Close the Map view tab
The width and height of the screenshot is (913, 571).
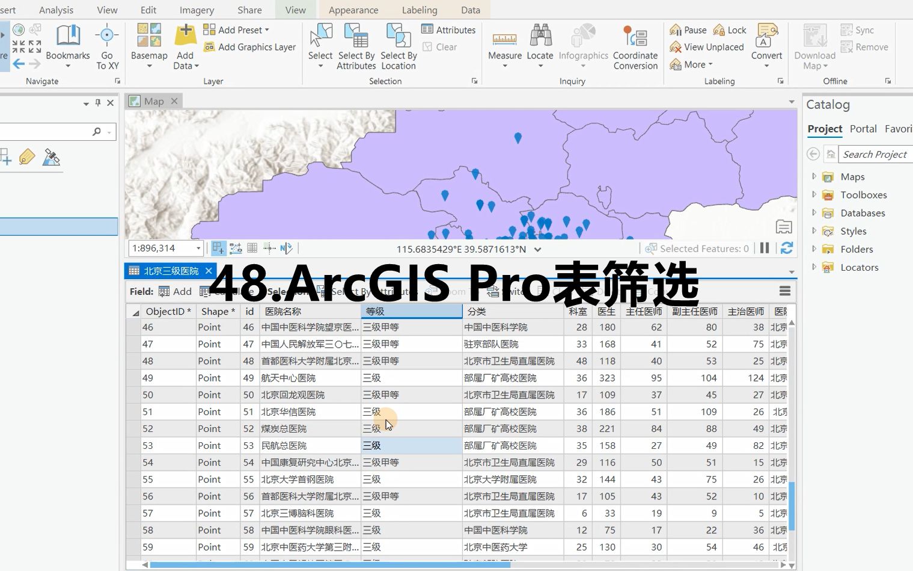[x=174, y=101]
